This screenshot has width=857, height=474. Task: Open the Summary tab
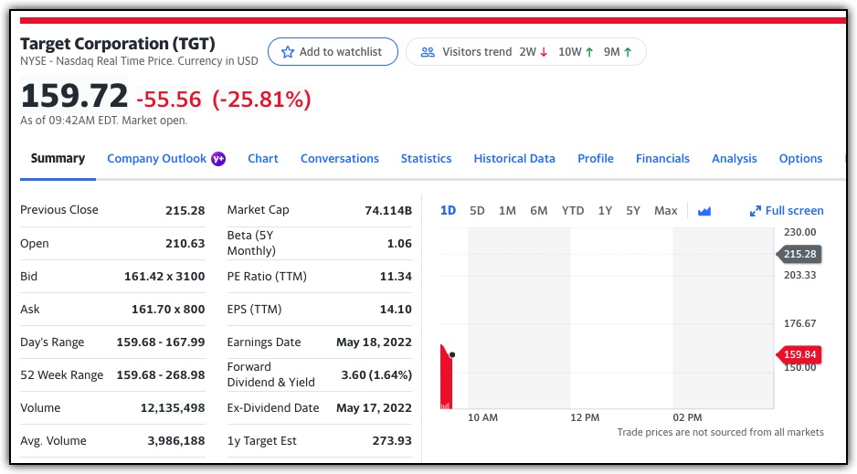pyautogui.click(x=58, y=158)
